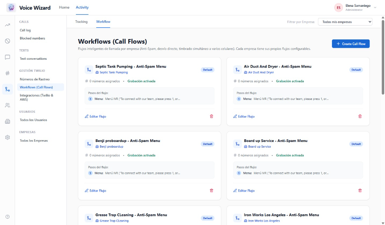Open the Activity menu

click(82, 8)
